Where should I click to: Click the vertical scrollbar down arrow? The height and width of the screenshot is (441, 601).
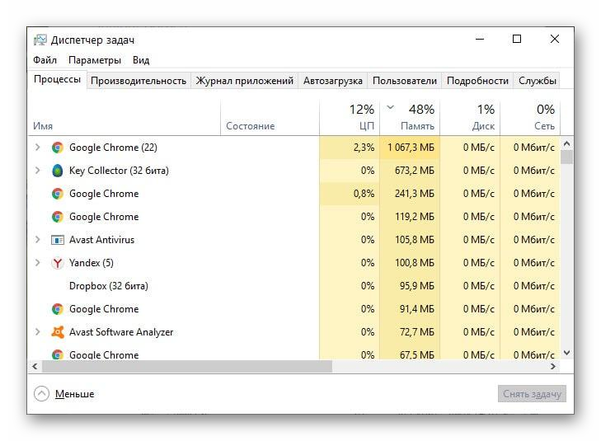tap(567, 353)
